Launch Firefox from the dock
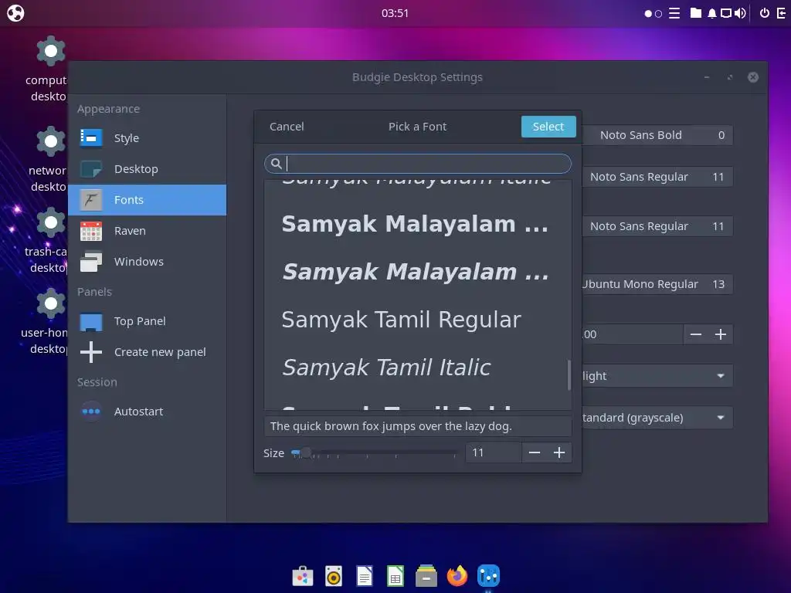791x593 pixels. pos(457,576)
